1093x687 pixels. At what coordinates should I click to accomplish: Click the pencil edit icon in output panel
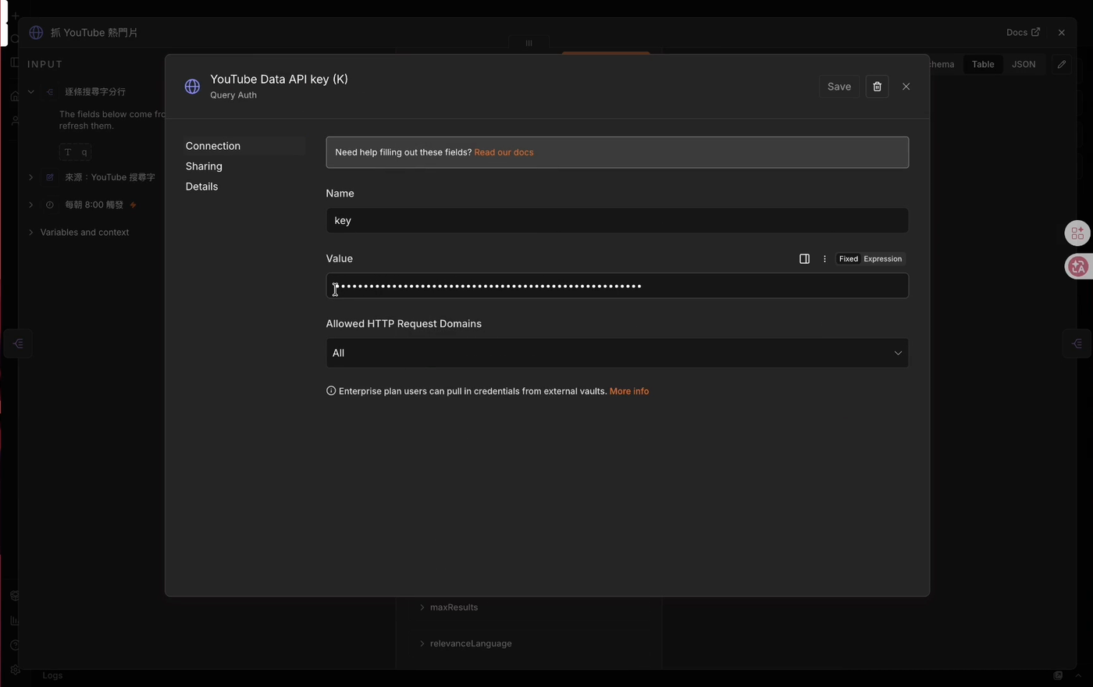[1061, 64]
